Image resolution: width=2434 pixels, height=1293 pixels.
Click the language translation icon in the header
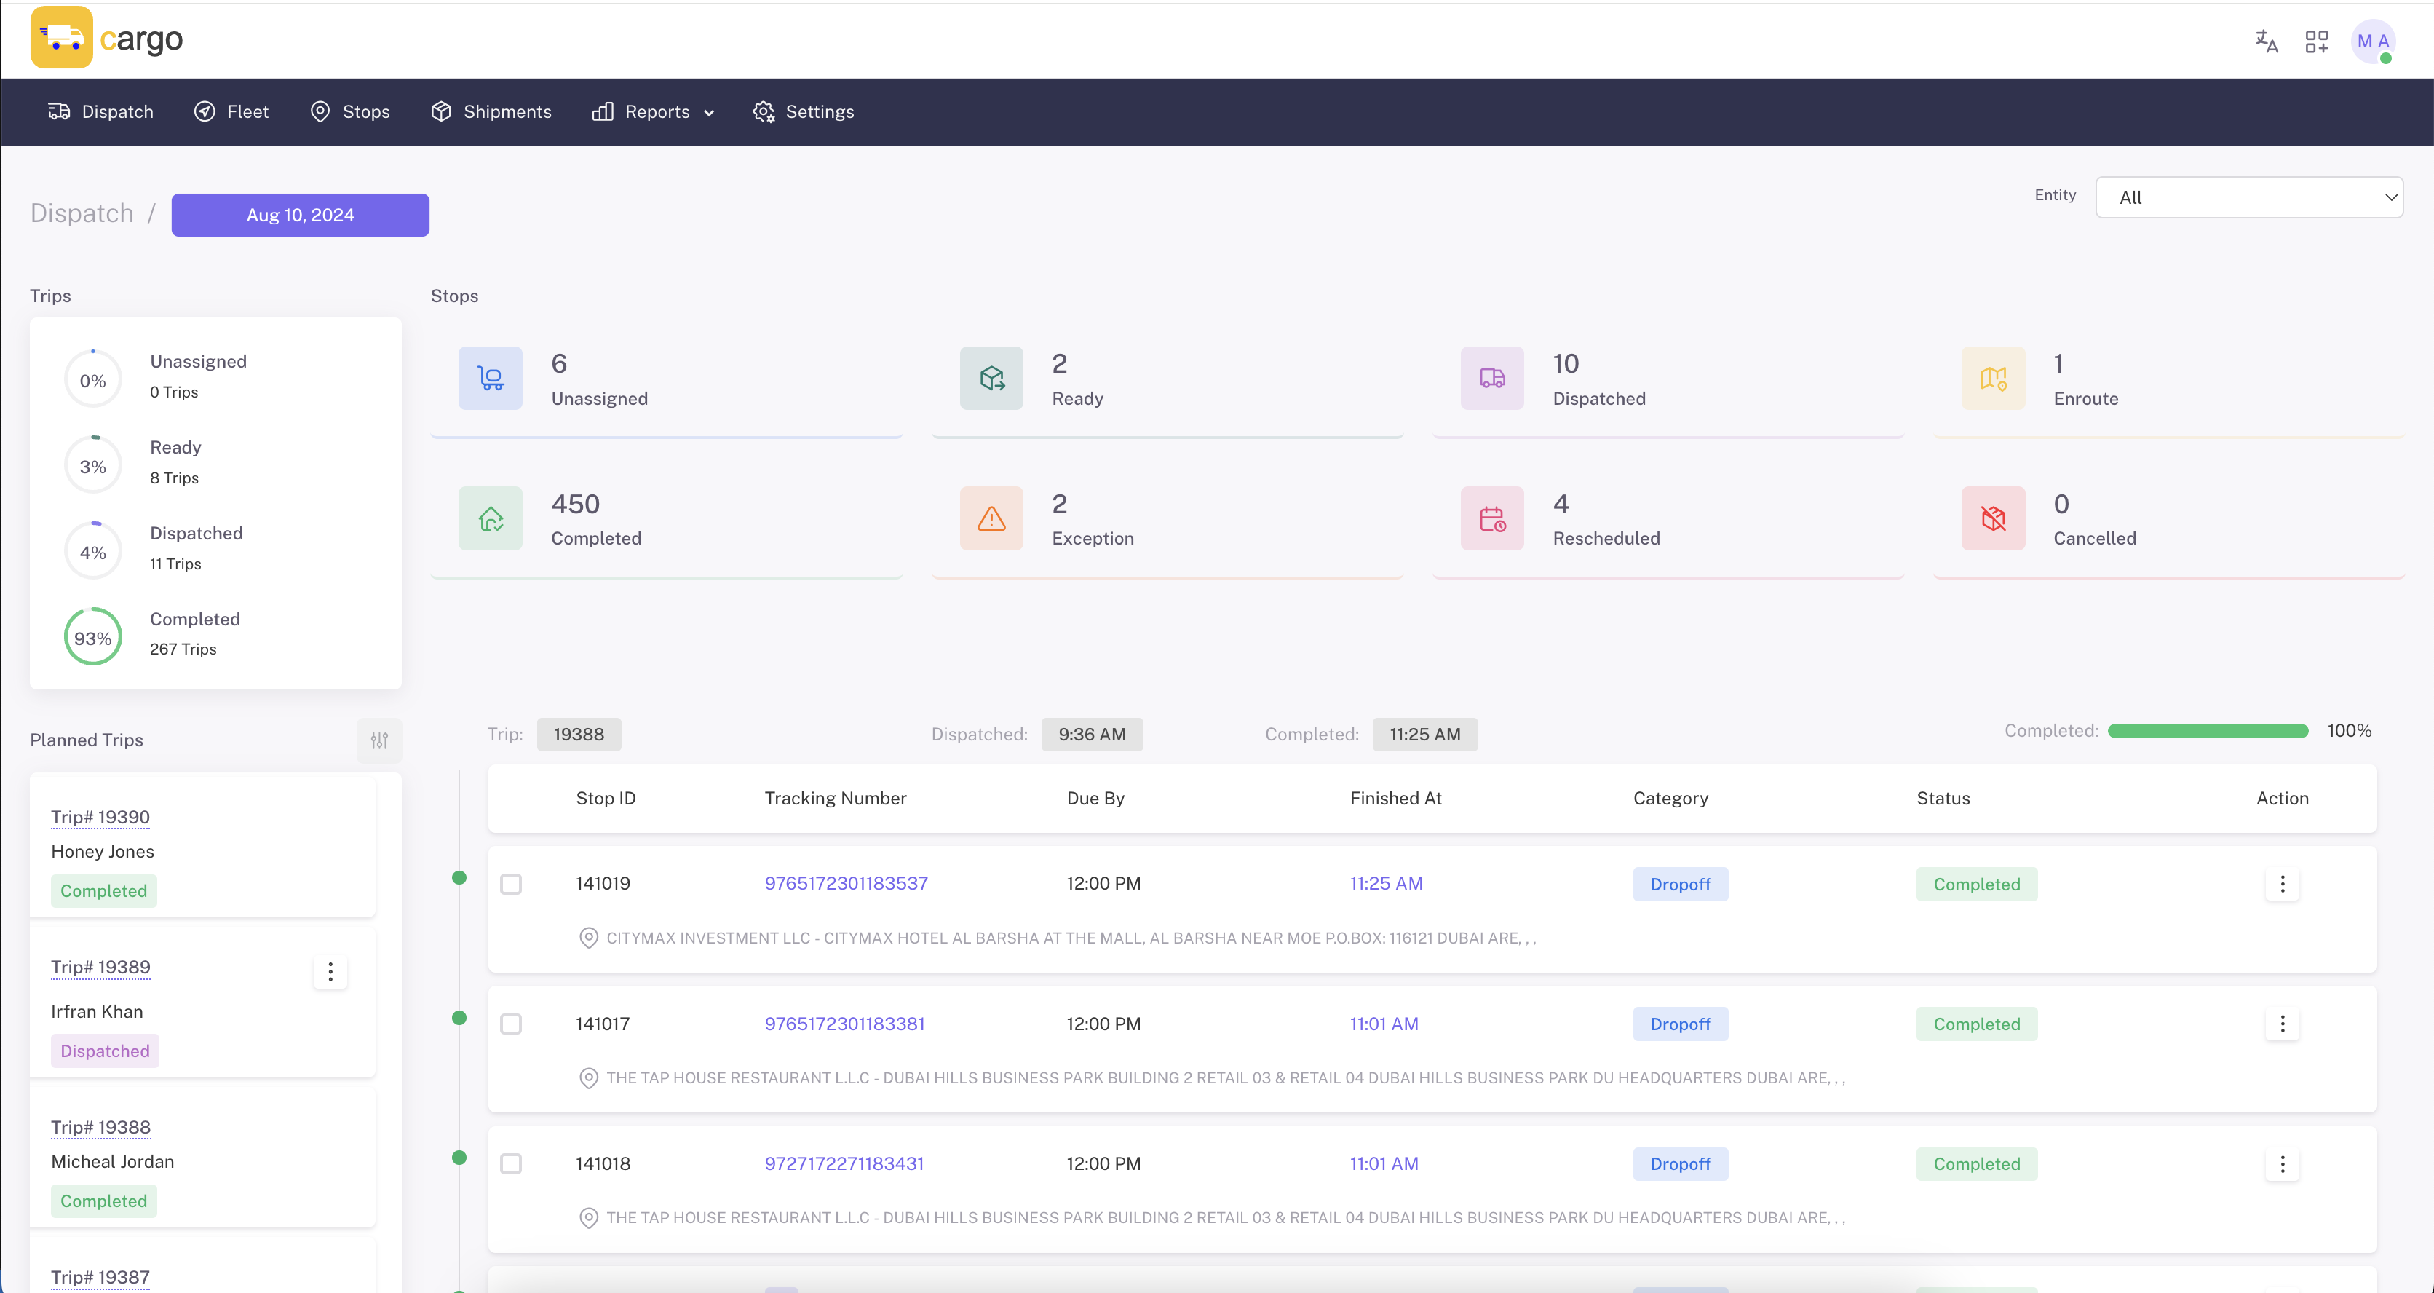point(2265,41)
